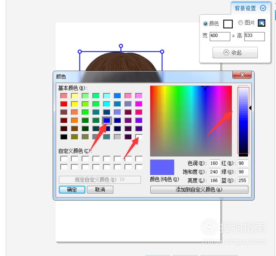Select the pure red basic color swatch
The height and width of the screenshot is (256, 276).
tap(64, 104)
